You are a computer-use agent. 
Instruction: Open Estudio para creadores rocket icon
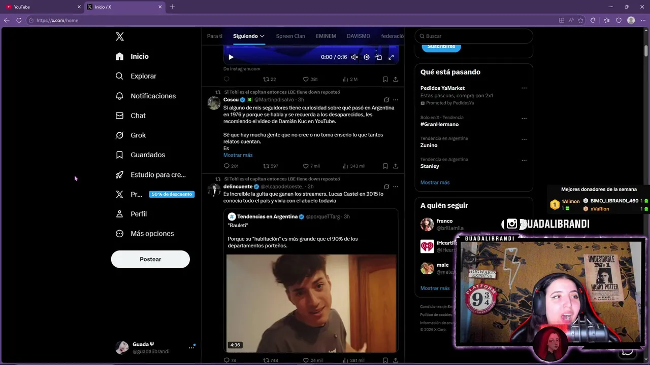119,174
